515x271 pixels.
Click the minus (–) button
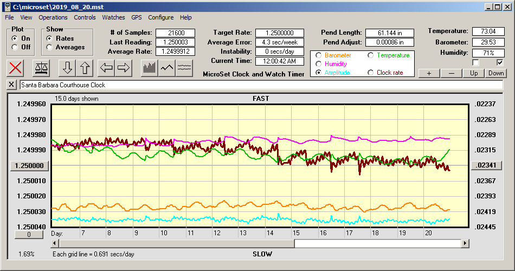pyautogui.click(x=451, y=73)
